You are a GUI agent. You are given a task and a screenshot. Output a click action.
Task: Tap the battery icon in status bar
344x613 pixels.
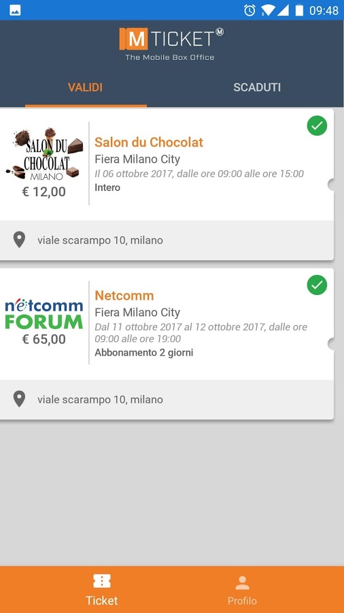299,10
